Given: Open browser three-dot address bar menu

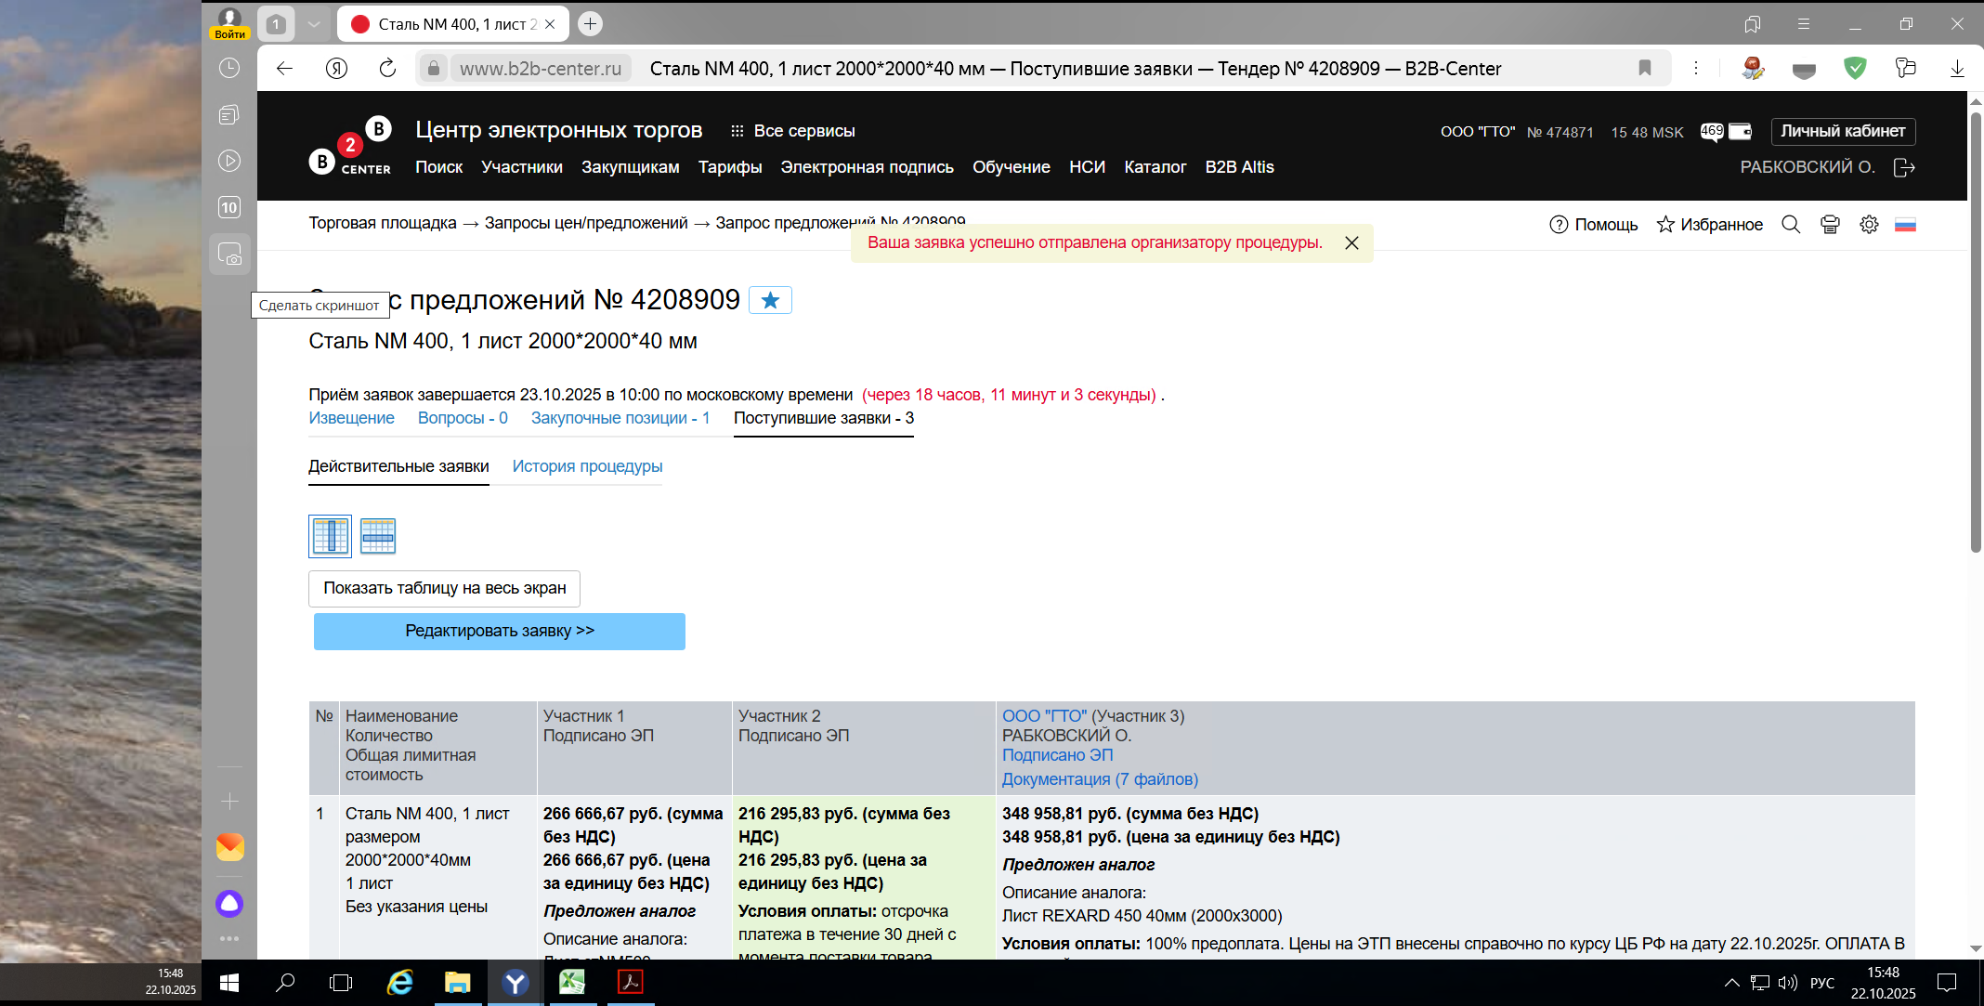Looking at the screenshot, I should [x=1695, y=68].
